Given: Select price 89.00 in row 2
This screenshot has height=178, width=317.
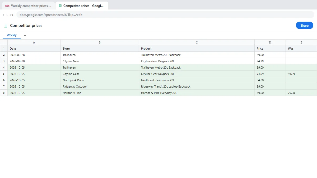Looking at the screenshot, I should [270, 55].
